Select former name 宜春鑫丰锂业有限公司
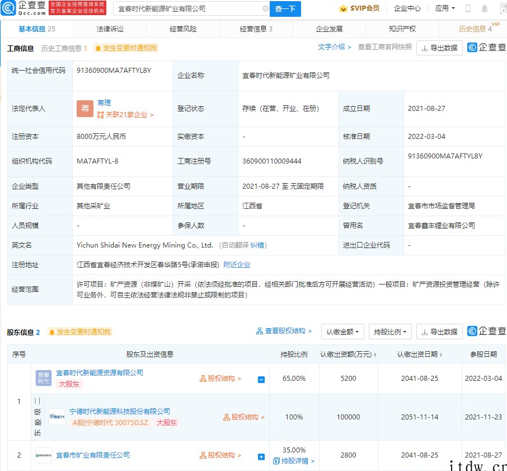507x471 pixels. click(442, 226)
